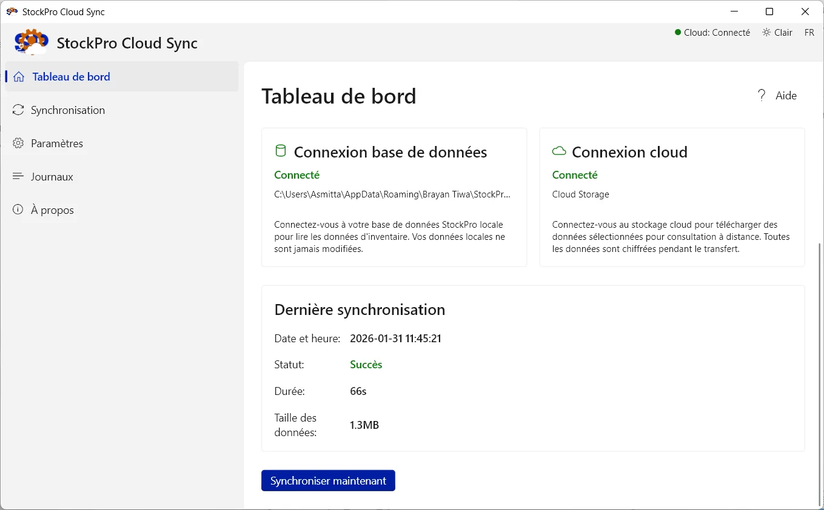The height and width of the screenshot is (510, 824).
Task: Click the Connecté status under Connexion cloud
Action: click(574, 174)
